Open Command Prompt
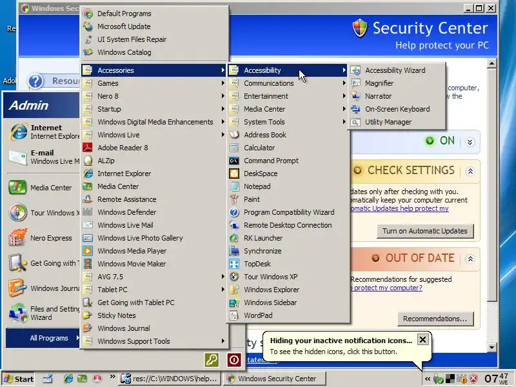Image resolution: width=516 pixels, height=387 pixels. tap(288, 161)
